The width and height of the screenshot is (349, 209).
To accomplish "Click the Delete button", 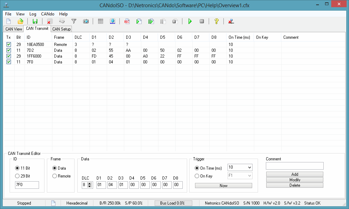I will pyautogui.click(x=295, y=185).
